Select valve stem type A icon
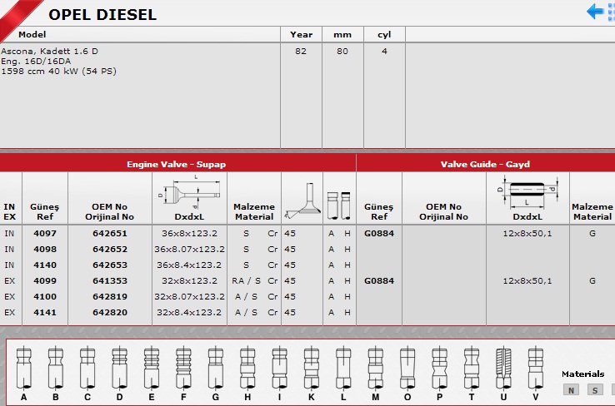 pyautogui.click(x=24, y=364)
